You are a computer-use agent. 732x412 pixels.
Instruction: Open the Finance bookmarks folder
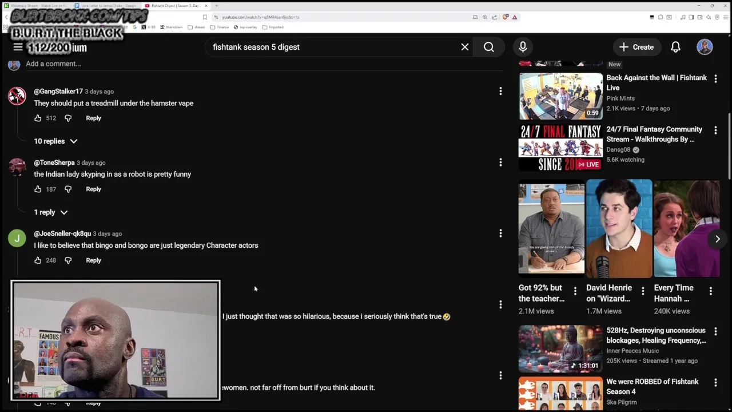[x=220, y=27]
